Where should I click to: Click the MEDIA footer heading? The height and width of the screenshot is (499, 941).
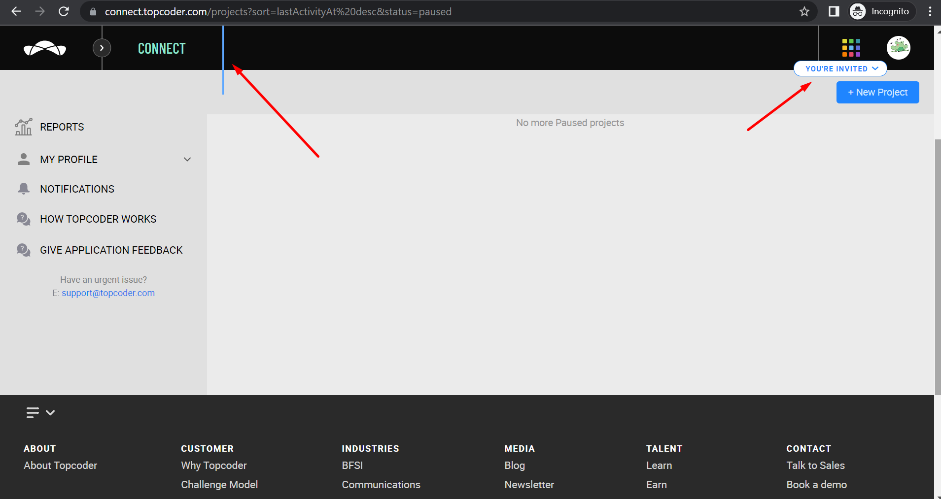pos(520,449)
